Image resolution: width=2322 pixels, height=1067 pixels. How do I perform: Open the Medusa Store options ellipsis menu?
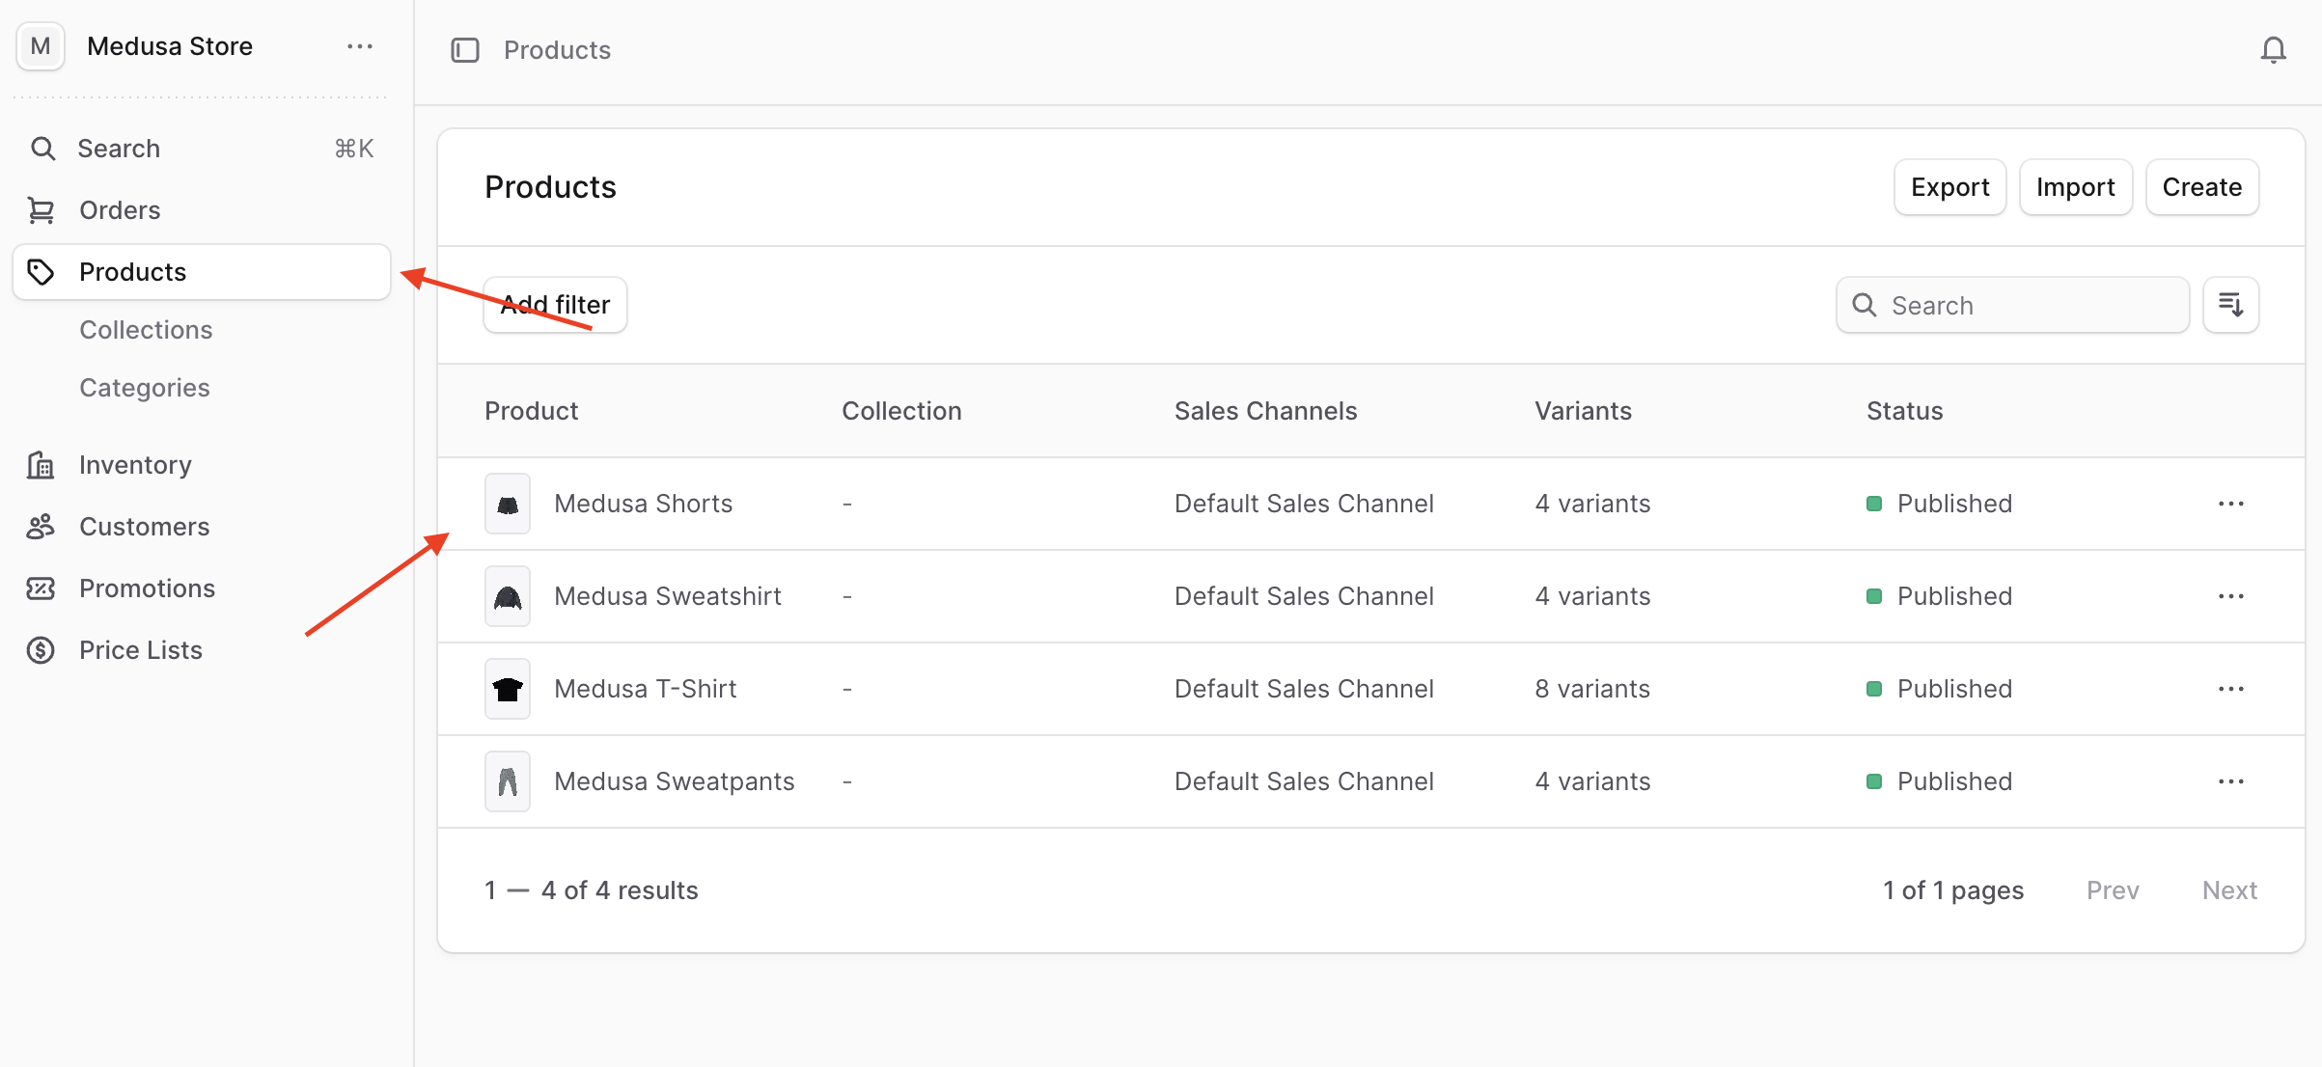(x=360, y=46)
